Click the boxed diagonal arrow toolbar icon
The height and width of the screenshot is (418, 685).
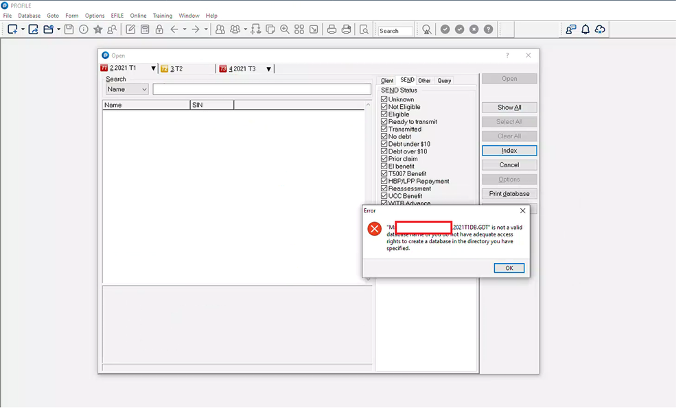314,29
